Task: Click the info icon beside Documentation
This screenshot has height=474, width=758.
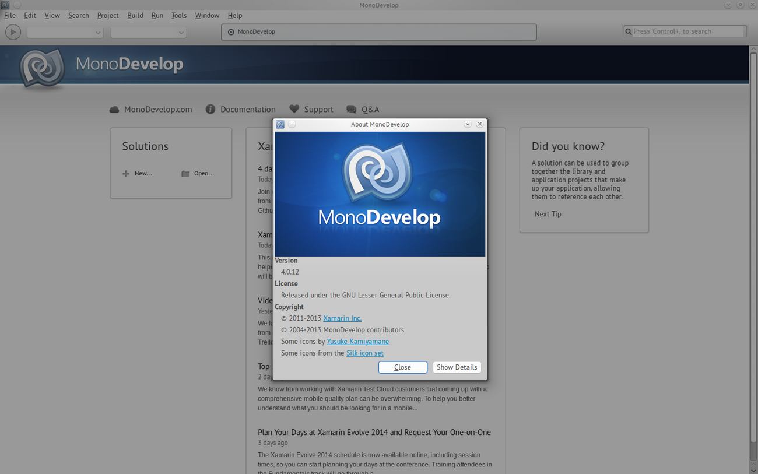Action: [x=210, y=109]
